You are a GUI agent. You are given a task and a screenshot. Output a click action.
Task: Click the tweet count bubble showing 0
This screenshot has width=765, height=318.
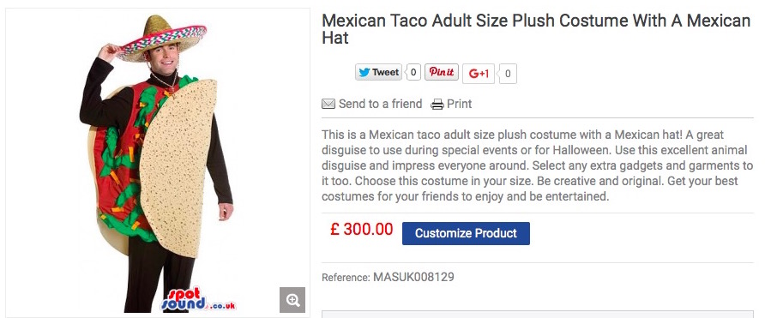(x=413, y=73)
